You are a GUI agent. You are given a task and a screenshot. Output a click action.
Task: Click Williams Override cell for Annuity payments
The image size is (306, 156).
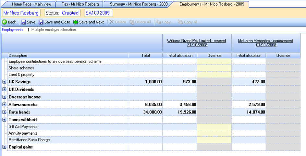[214, 133]
